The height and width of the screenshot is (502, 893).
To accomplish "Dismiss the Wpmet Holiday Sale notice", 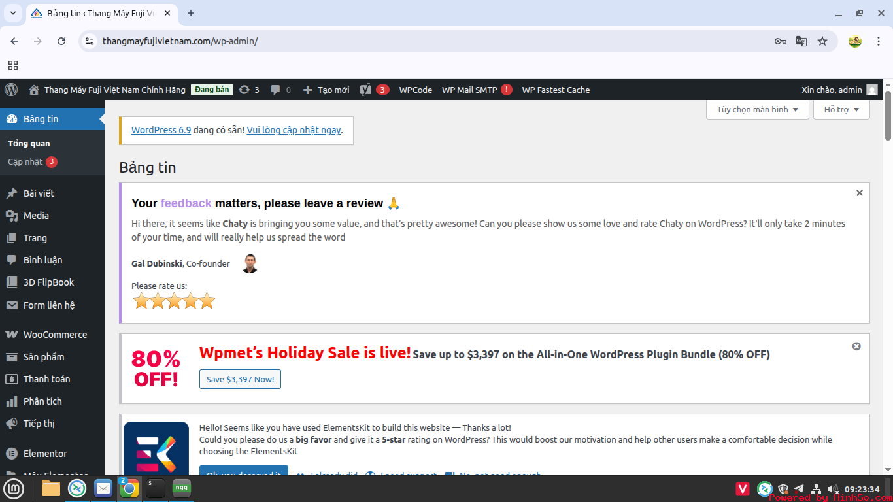I will (856, 346).
